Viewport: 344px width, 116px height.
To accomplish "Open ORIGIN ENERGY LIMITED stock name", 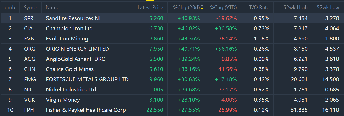I will (77, 49).
